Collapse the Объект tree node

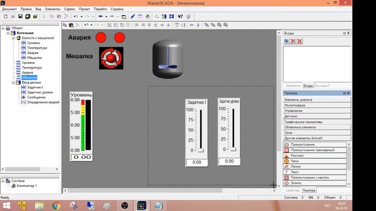click(x=3, y=28)
